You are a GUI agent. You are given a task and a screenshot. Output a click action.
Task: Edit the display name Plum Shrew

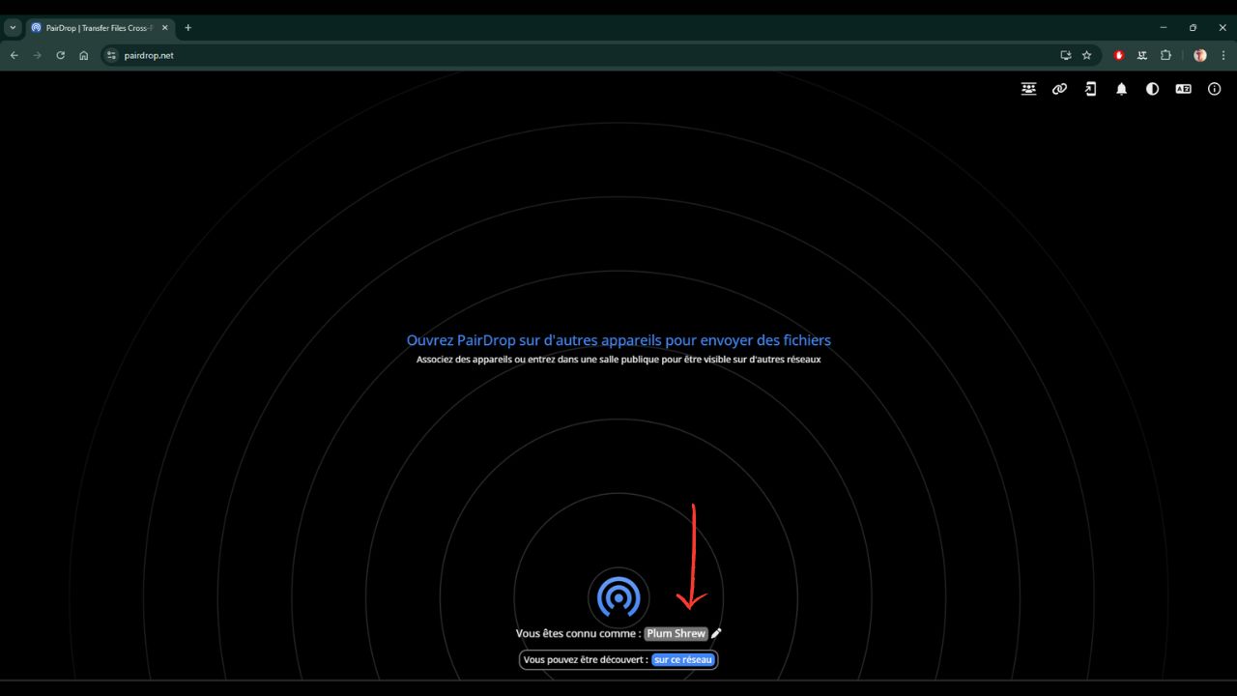coord(676,634)
